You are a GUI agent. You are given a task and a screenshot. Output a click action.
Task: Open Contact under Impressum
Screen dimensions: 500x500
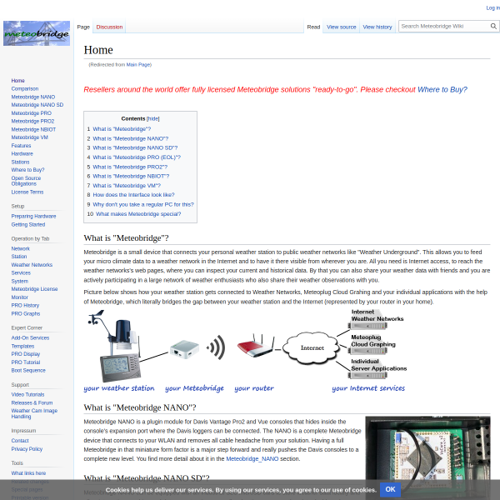click(20, 441)
